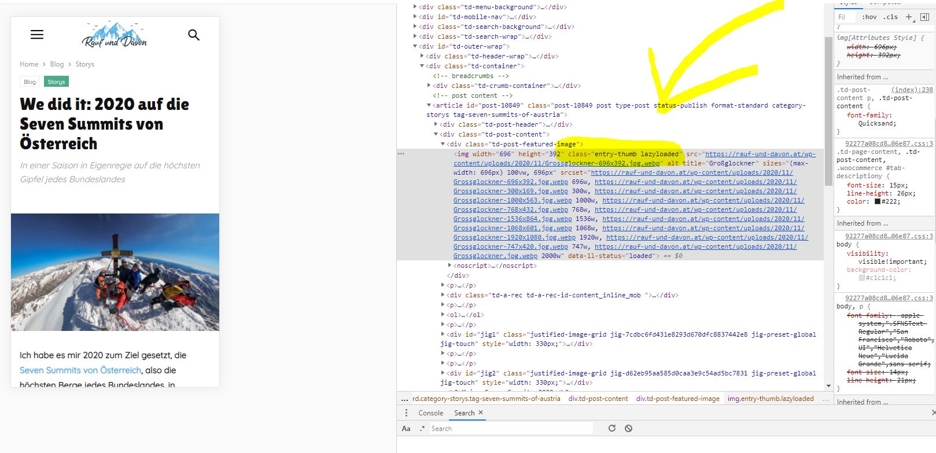Toggle the computed styles sidebar pane icon
936x453 pixels.
(924, 17)
